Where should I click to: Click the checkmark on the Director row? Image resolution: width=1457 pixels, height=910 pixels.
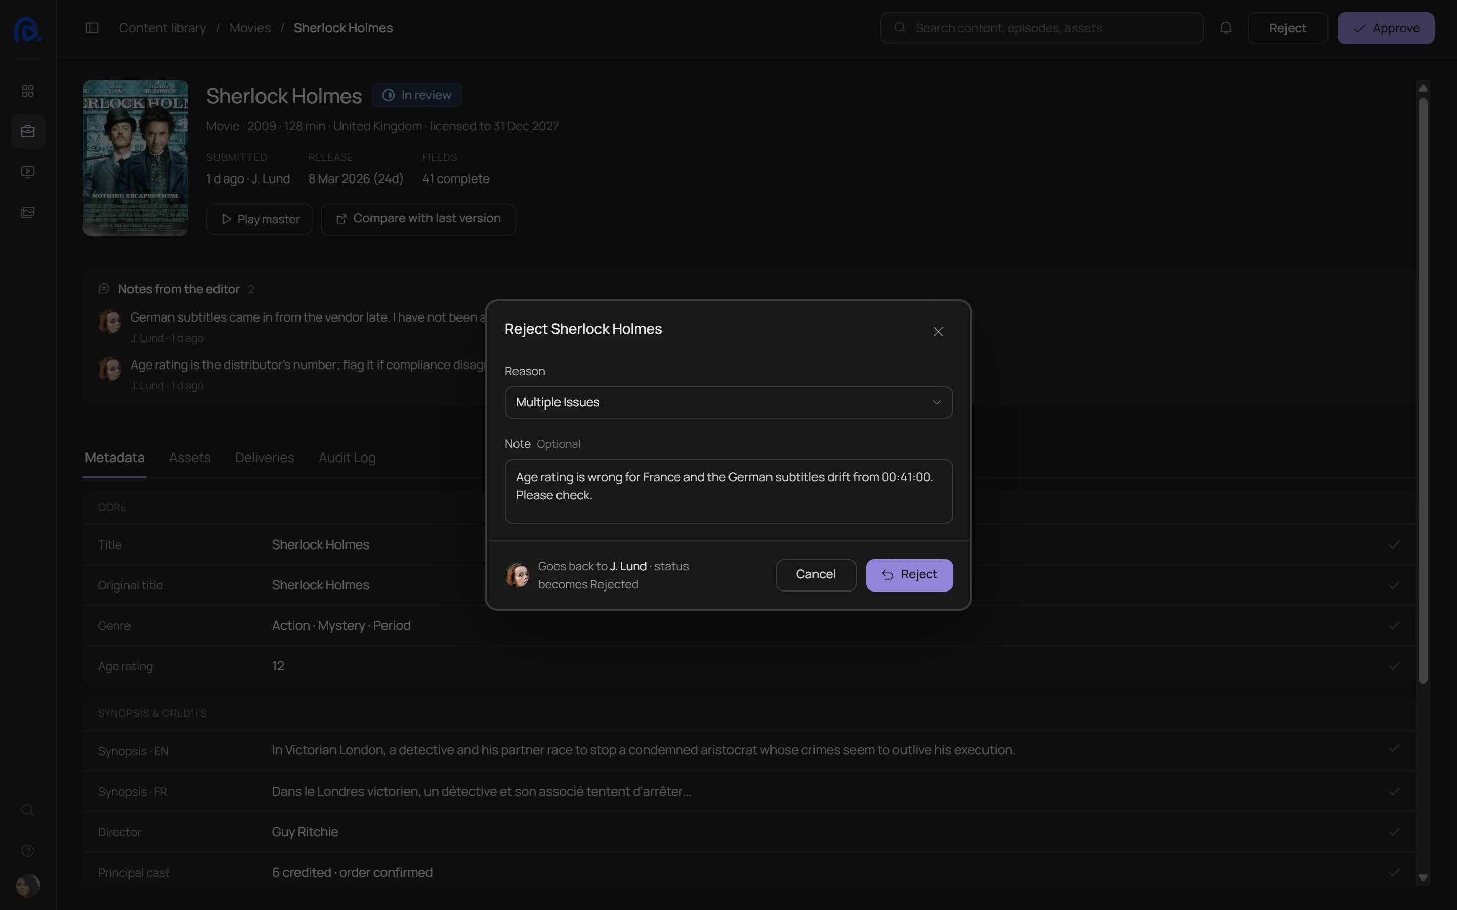tap(1394, 832)
